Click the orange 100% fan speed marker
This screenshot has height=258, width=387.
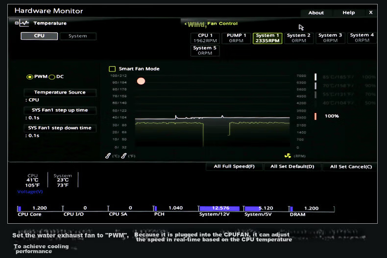(315, 117)
